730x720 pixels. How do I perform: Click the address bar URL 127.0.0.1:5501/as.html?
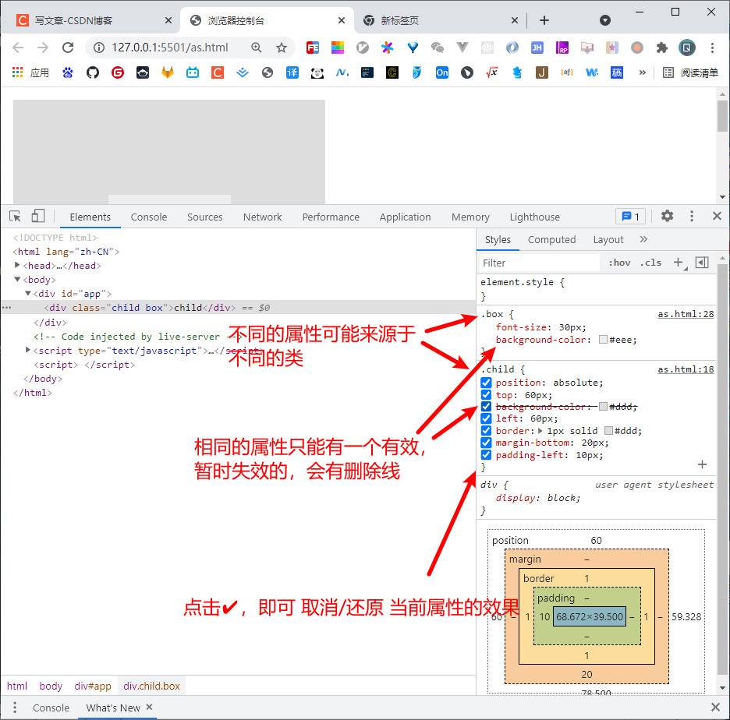pyautogui.click(x=170, y=48)
